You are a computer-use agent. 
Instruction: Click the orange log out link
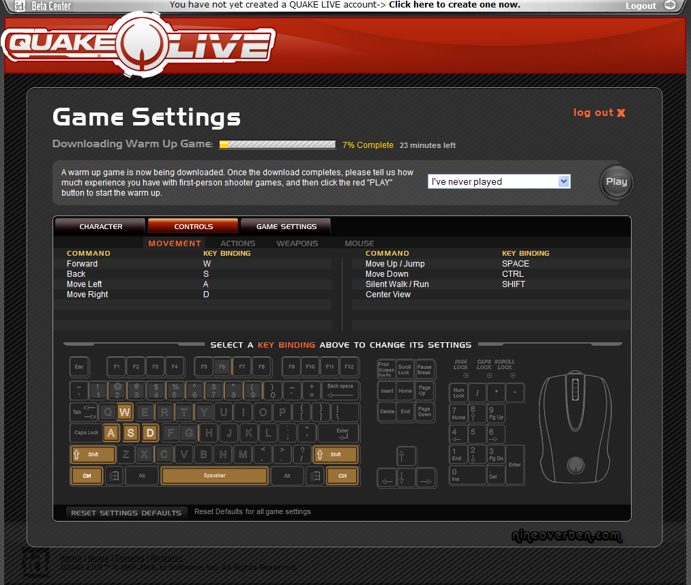click(x=599, y=112)
